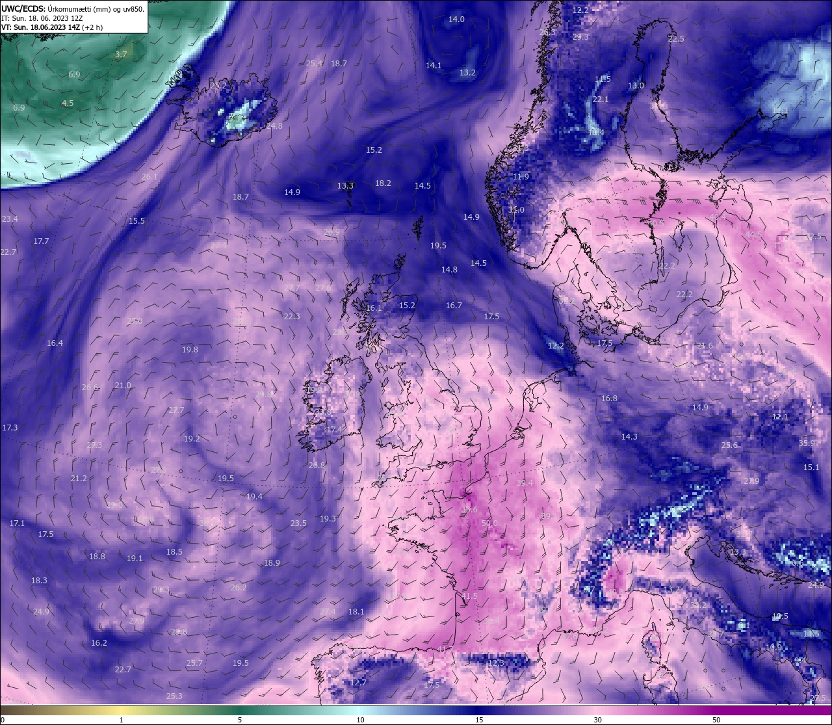This screenshot has width=832, height=725.
Task: Click the 16.2 value label
Action: (x=99, y=643)
